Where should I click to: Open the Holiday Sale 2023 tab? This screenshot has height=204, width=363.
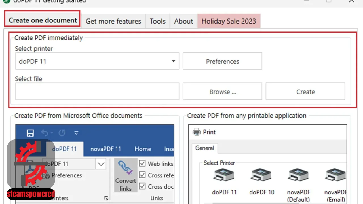(x=229, y=21)
